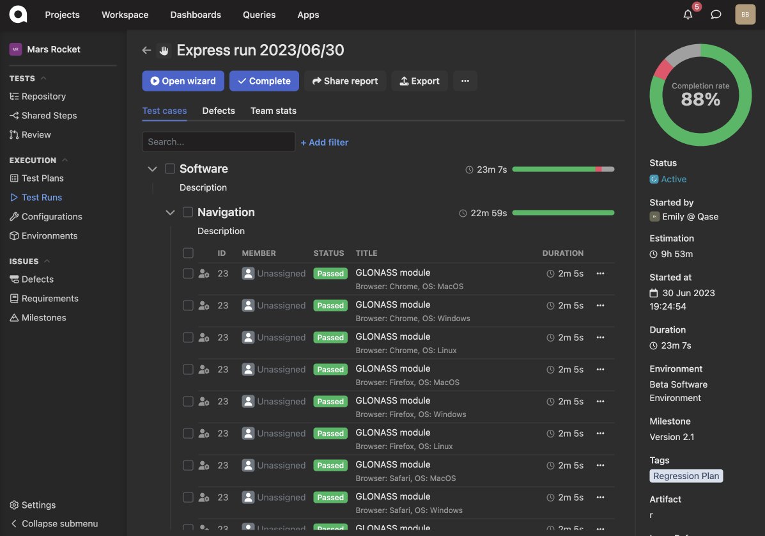The image size is (765, 536).
Task: Click the Complete button
Action: pos(264,81)
